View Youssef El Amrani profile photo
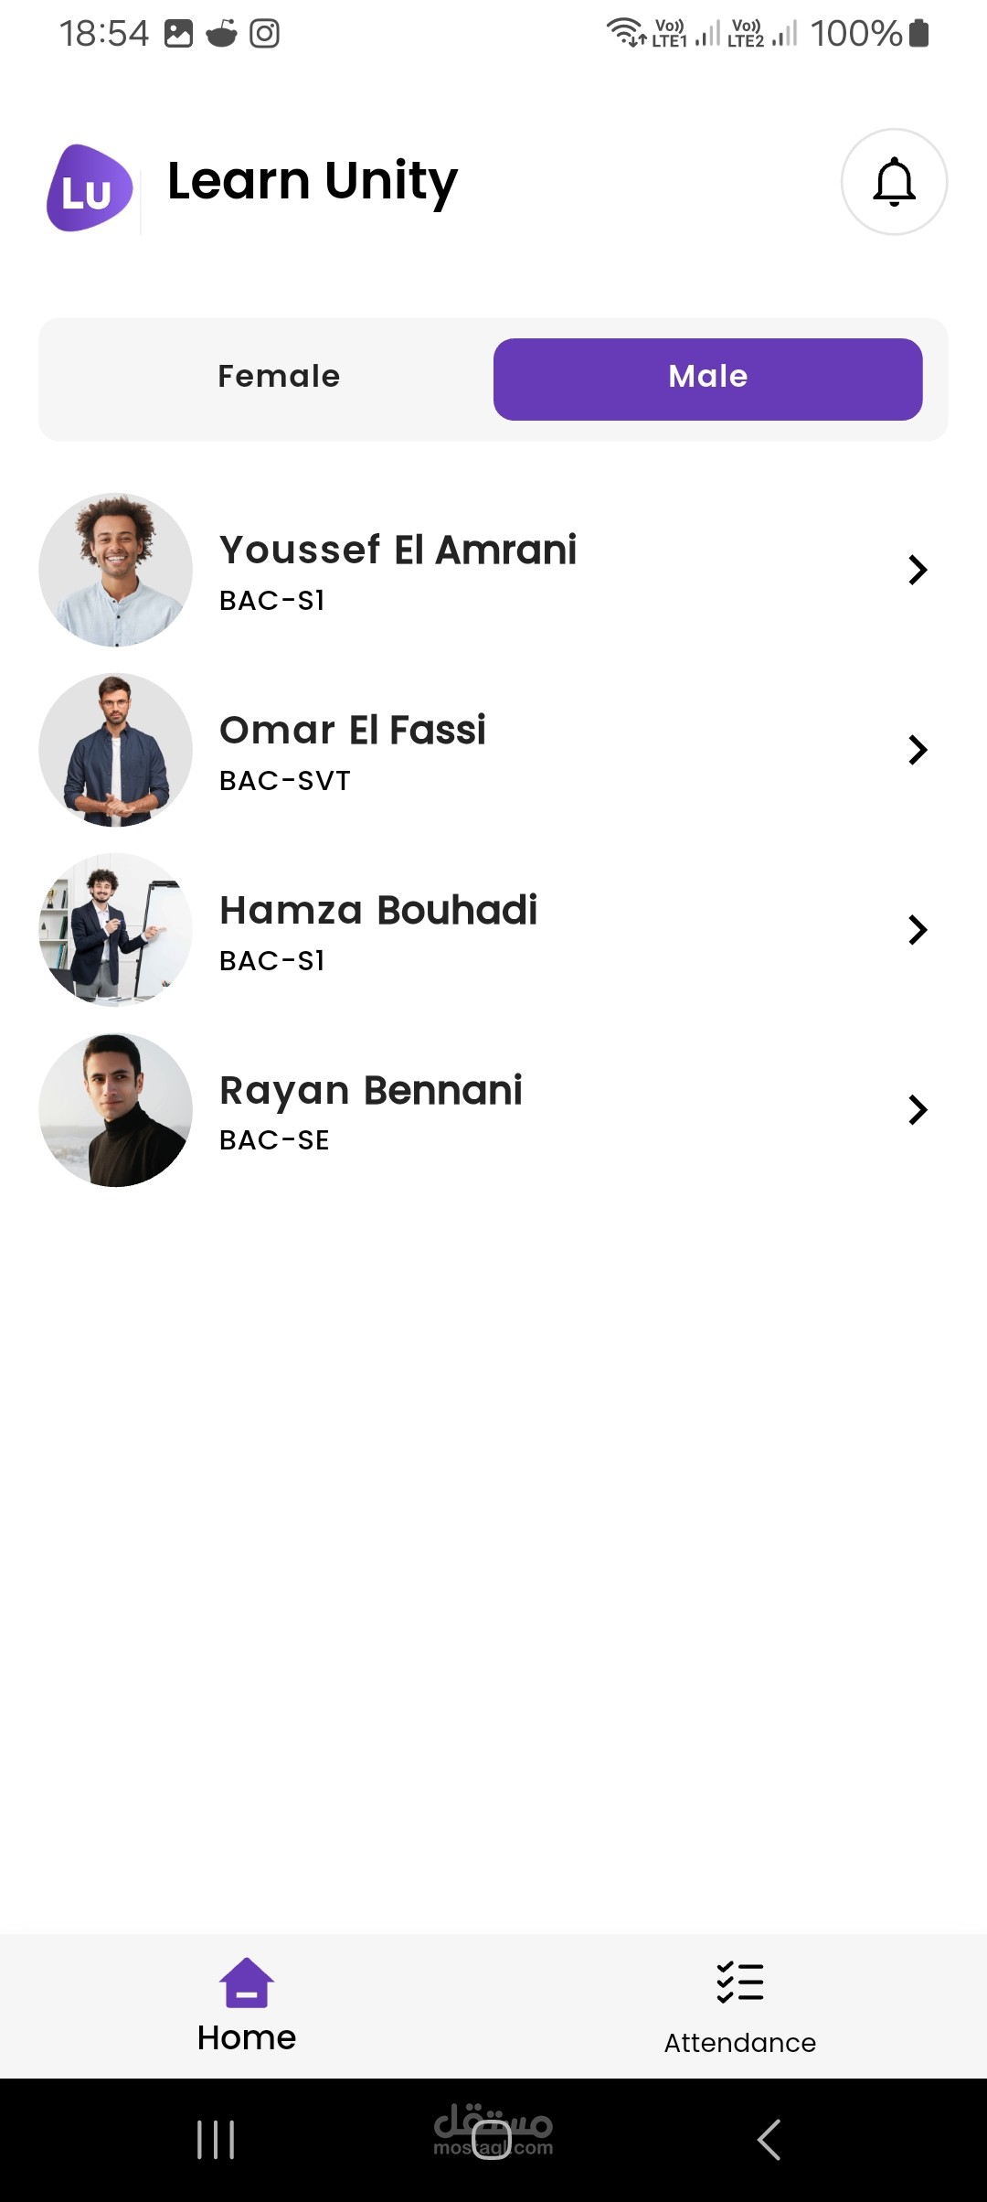 click(x=115, y=570)
